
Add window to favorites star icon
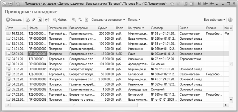18,4
